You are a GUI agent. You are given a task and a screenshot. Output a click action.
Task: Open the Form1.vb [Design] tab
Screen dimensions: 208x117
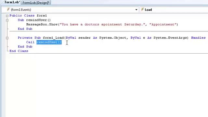coord(36,3)
